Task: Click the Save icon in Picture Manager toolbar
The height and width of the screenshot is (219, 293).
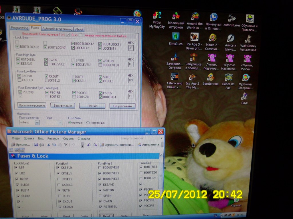Action: [x=36, y=145]
